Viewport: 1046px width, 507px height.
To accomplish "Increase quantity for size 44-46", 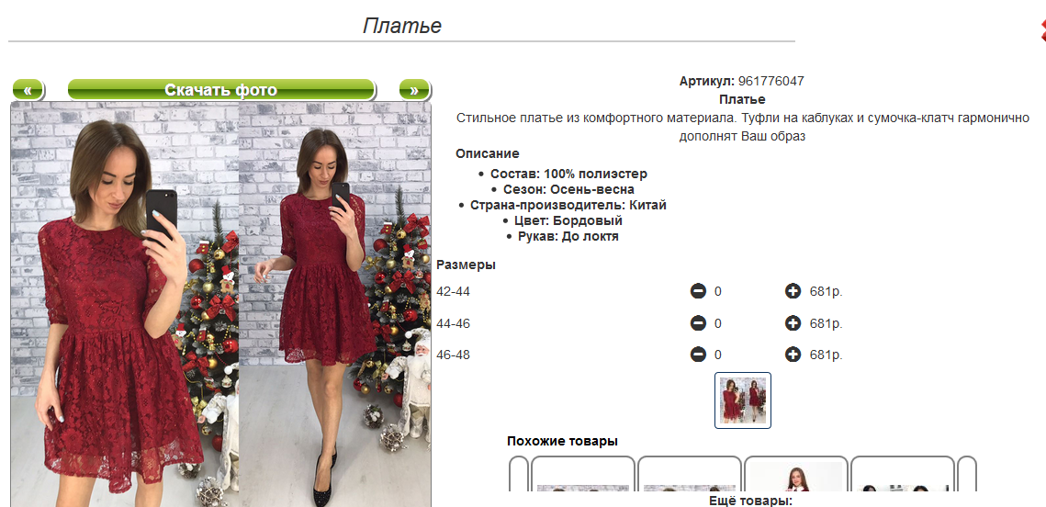I will pos(793,323).
